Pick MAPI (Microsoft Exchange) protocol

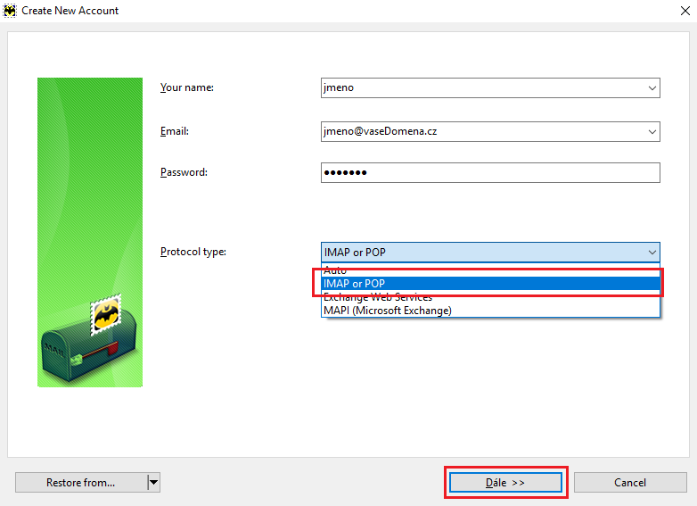click(x=388, y=311)
